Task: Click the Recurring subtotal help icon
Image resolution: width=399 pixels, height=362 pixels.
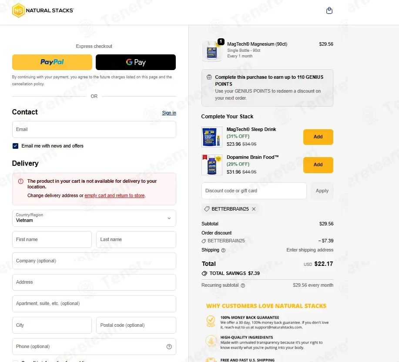Action: pos(243,285)
